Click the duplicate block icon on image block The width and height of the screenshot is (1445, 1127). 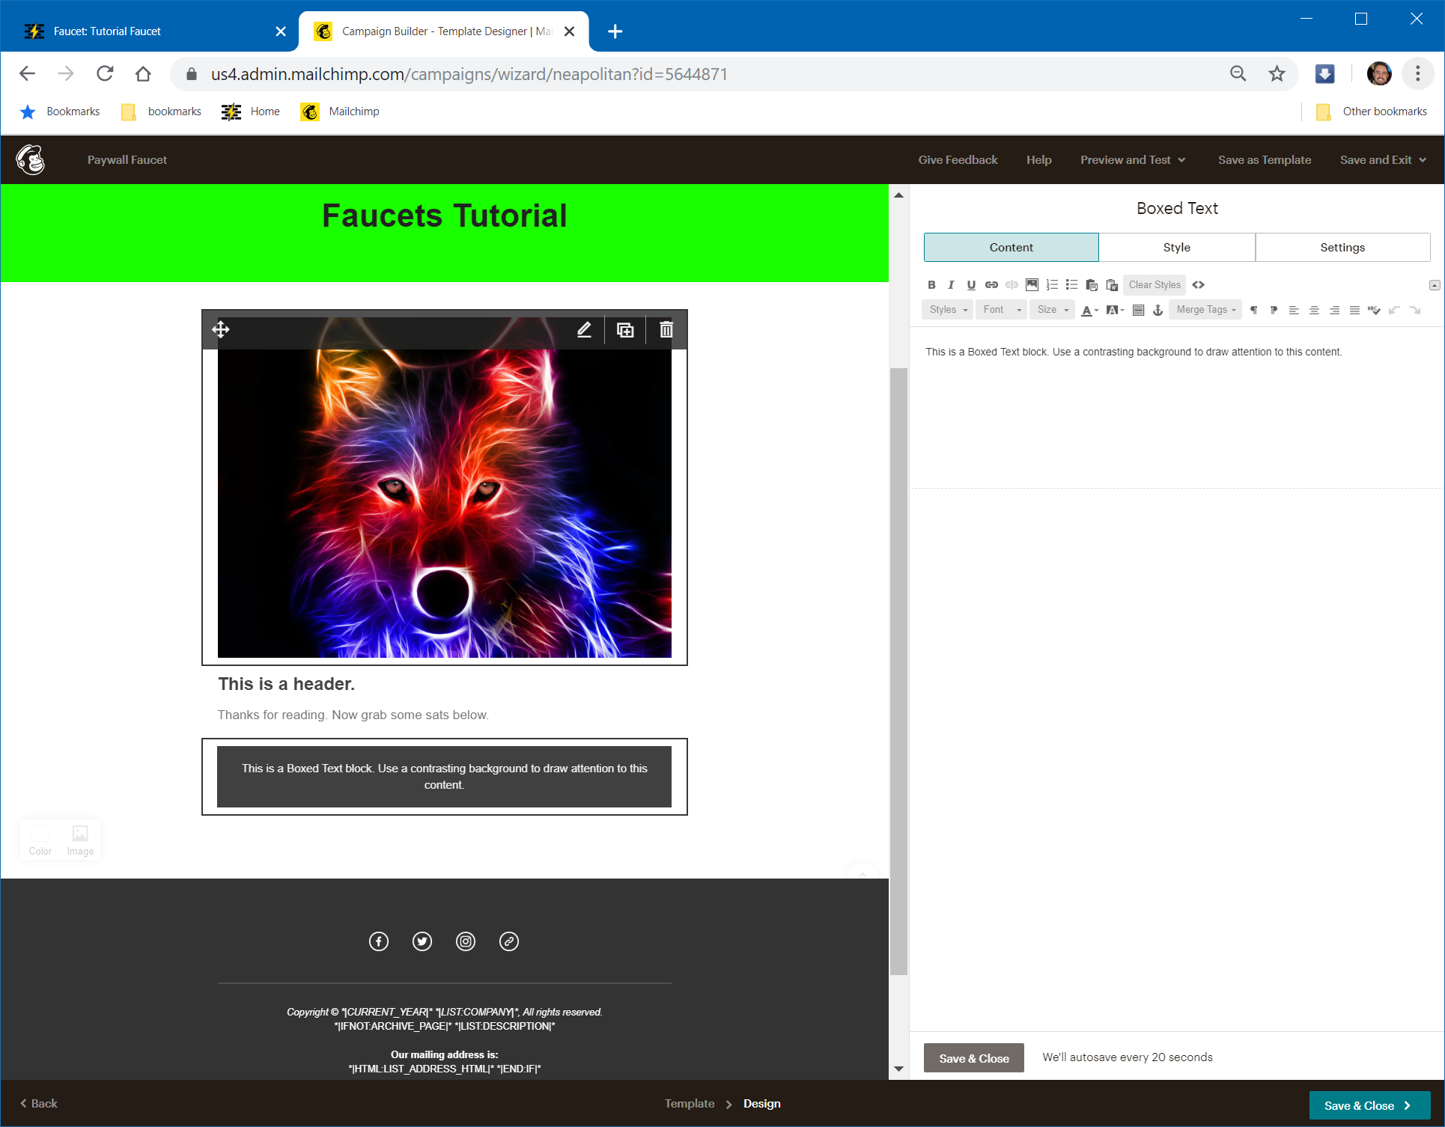(x=625, y=330)
